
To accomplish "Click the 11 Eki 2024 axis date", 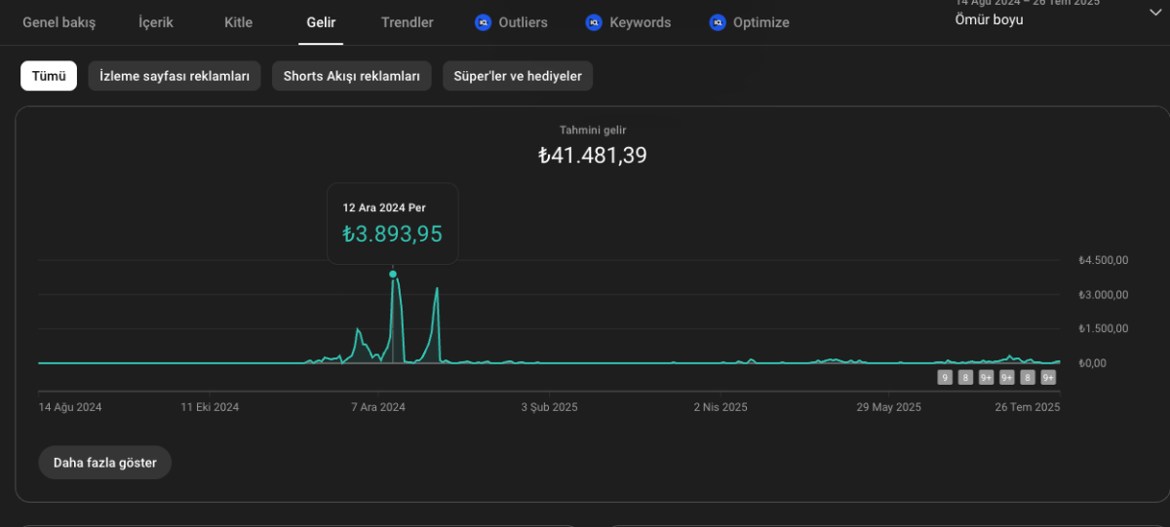I will (x=211, y=407).
